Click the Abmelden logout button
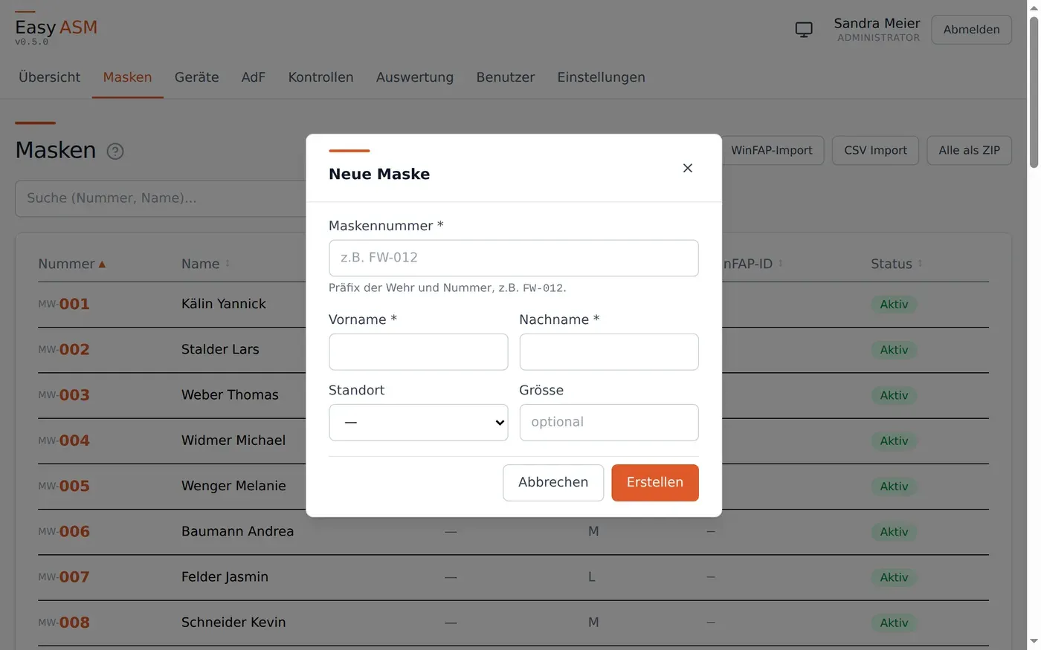The width and height of the screenshot is (1041, 650). 972,30
